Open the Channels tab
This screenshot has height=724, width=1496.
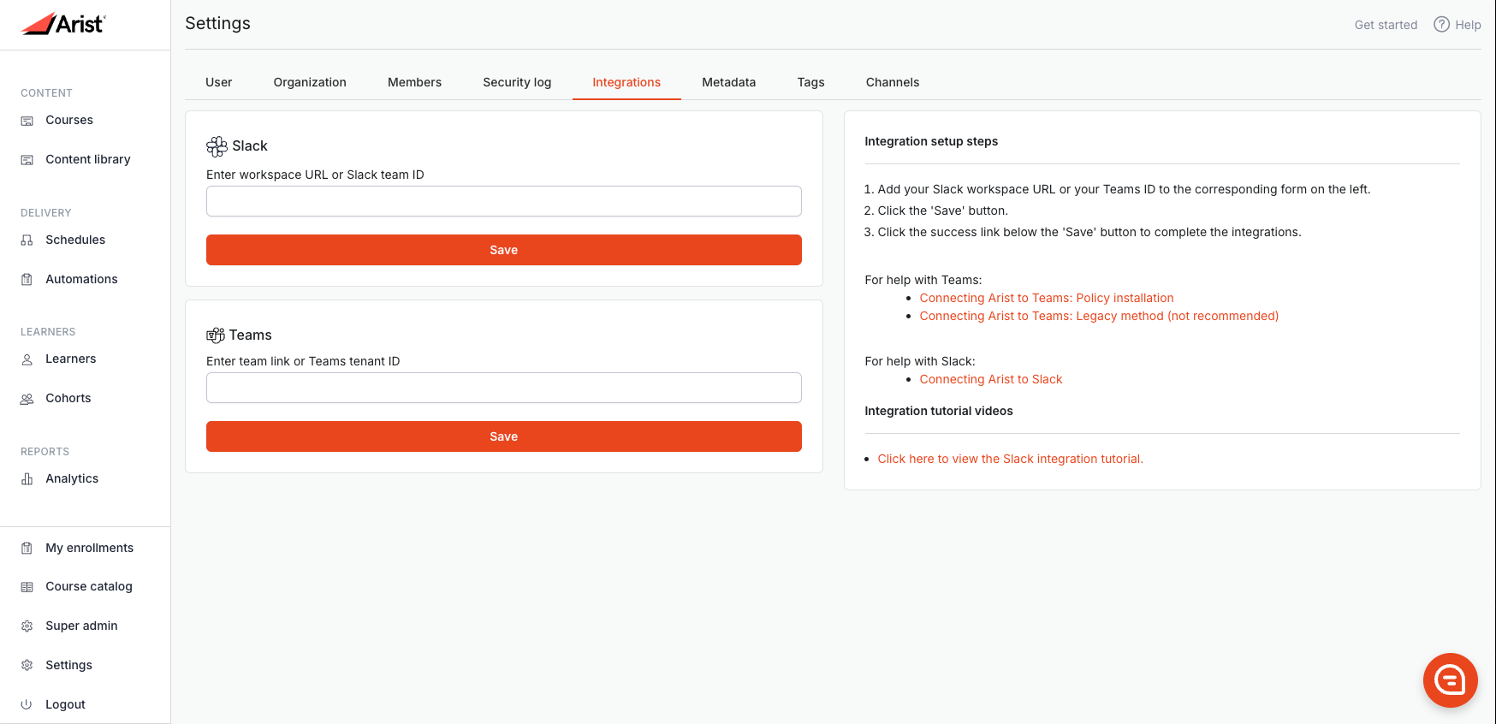tap(893, 82)
